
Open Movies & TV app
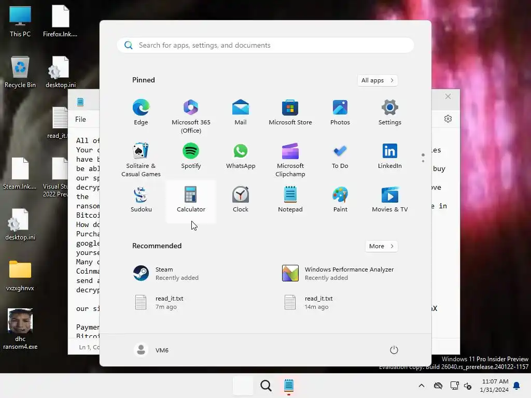click(390, 200)
